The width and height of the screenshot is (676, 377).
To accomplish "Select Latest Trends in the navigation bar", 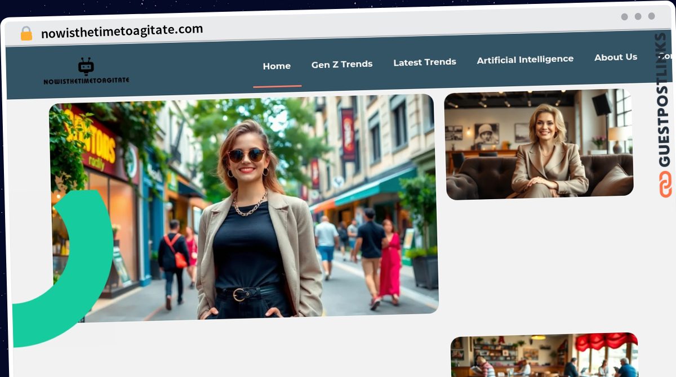I will pos(425,62).
